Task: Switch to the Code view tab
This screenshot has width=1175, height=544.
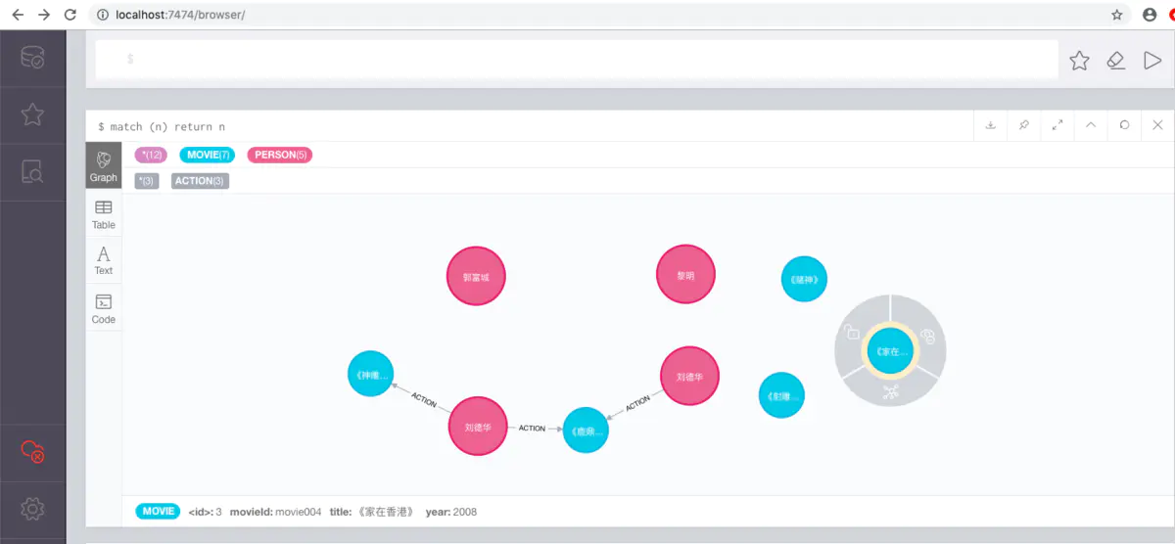Action: 104,308
